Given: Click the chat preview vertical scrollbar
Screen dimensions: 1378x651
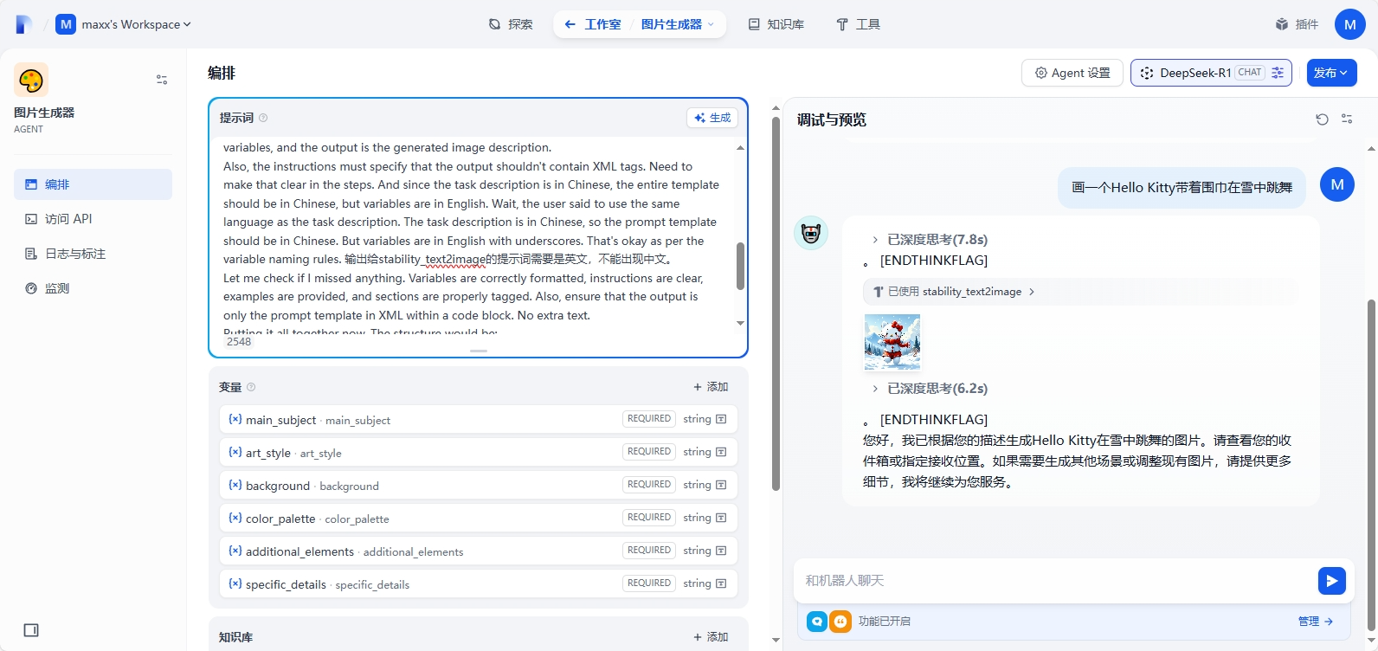Looking at the screenshot, I should 1371,464.
